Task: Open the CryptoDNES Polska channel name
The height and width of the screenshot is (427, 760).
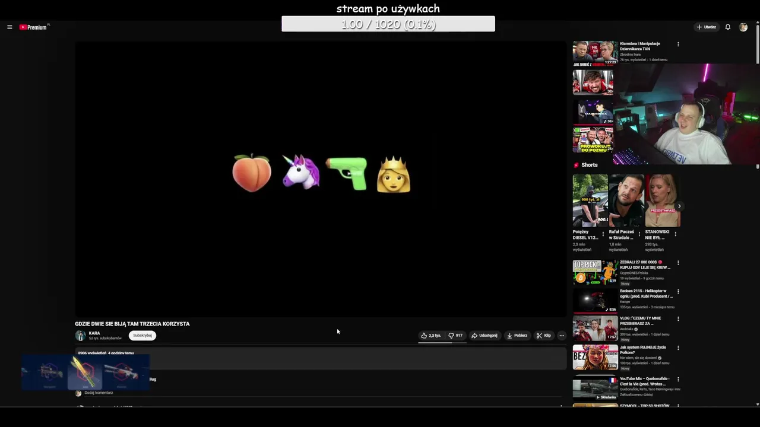Action: point(633,273)
